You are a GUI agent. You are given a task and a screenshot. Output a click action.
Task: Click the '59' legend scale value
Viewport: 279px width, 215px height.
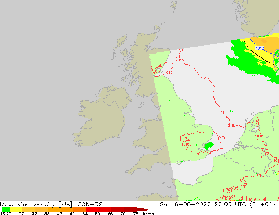tap(98, 214)
